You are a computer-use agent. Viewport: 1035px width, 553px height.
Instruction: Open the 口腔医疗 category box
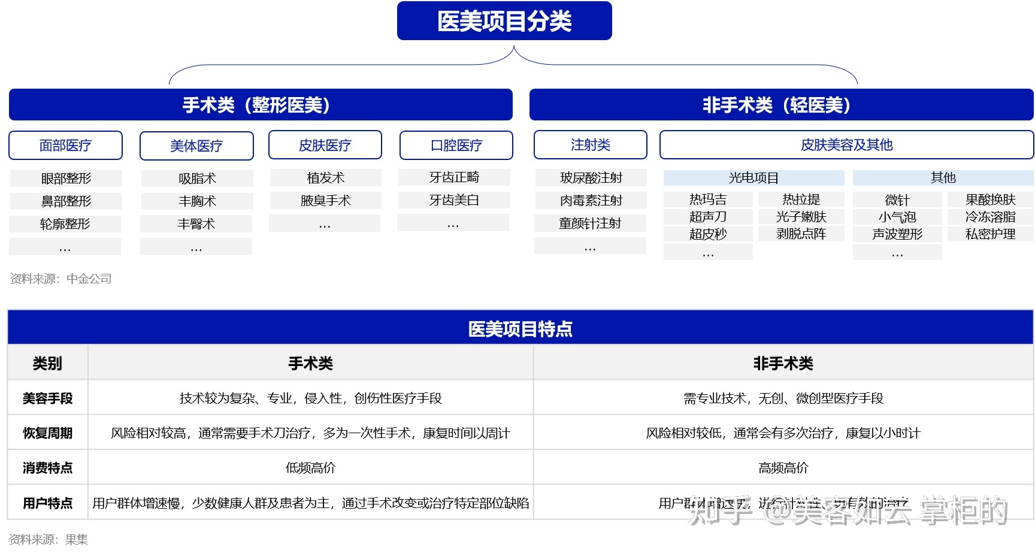point(456,146)
